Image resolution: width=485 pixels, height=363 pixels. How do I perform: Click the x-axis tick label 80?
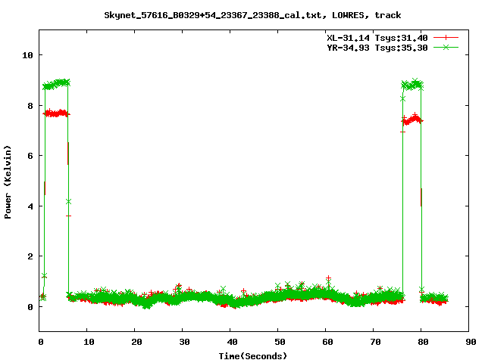pyautogui.click(x=423, y=342)
